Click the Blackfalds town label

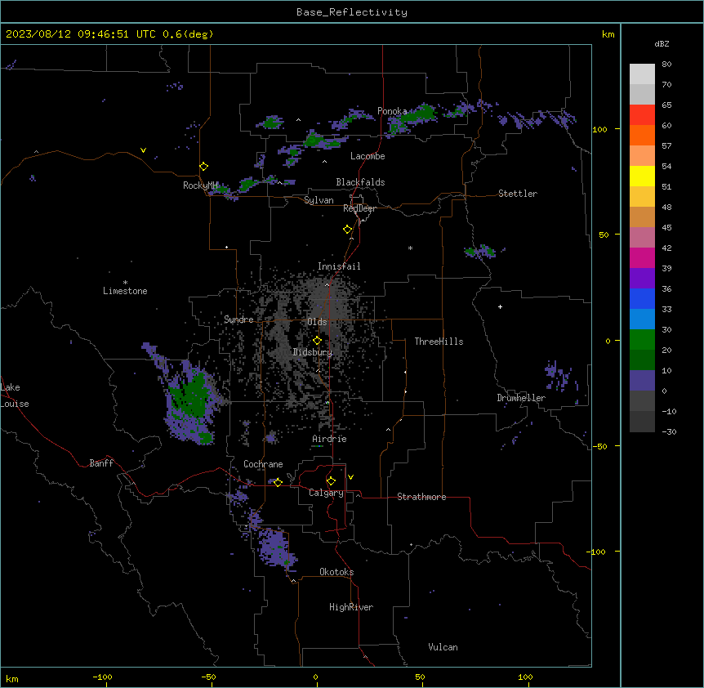tap(360, 182)
